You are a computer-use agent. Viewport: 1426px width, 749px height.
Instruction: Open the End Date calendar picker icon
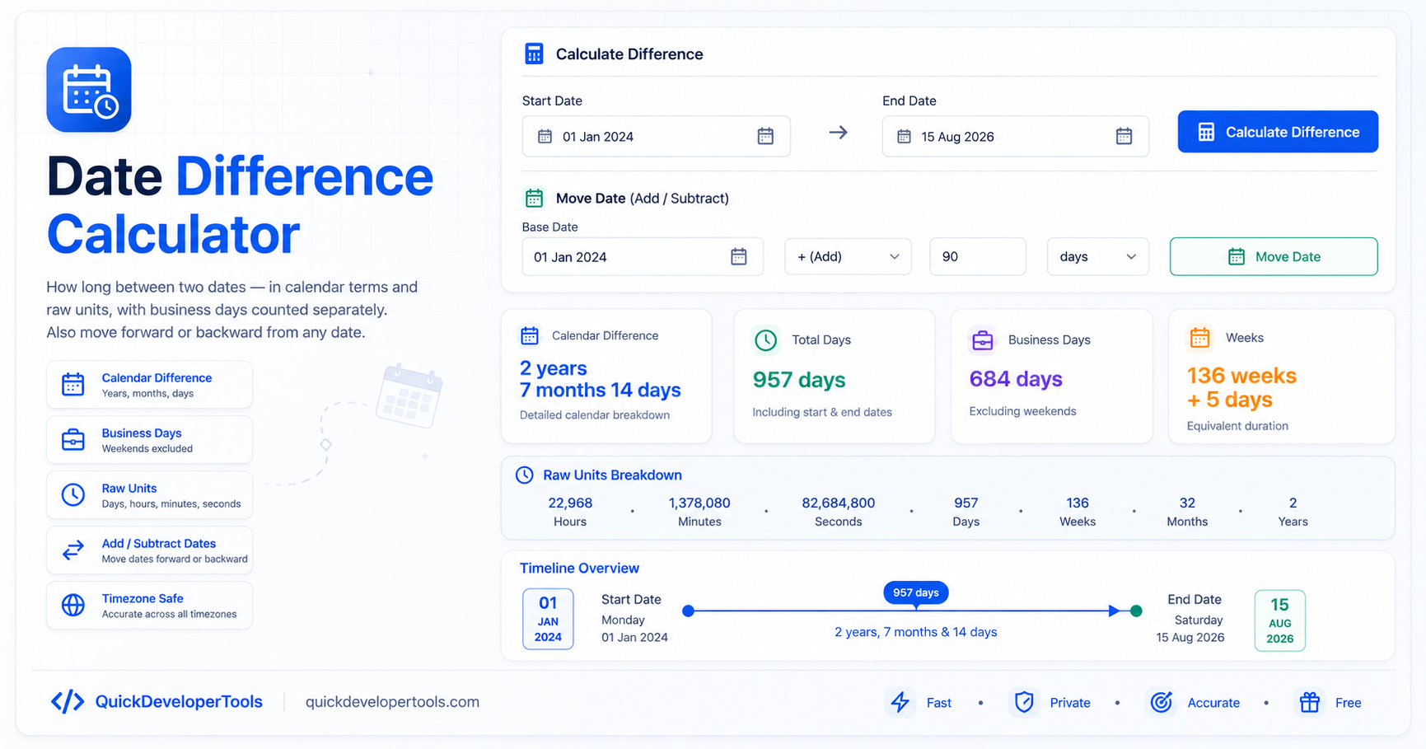1124,136
